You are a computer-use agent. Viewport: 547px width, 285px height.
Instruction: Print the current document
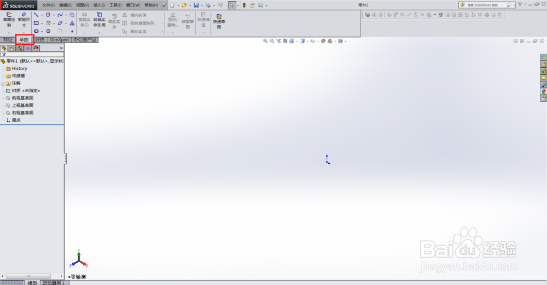[208, 5]
